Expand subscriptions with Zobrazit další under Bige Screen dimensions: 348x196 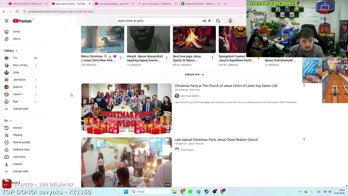point(21,109)
